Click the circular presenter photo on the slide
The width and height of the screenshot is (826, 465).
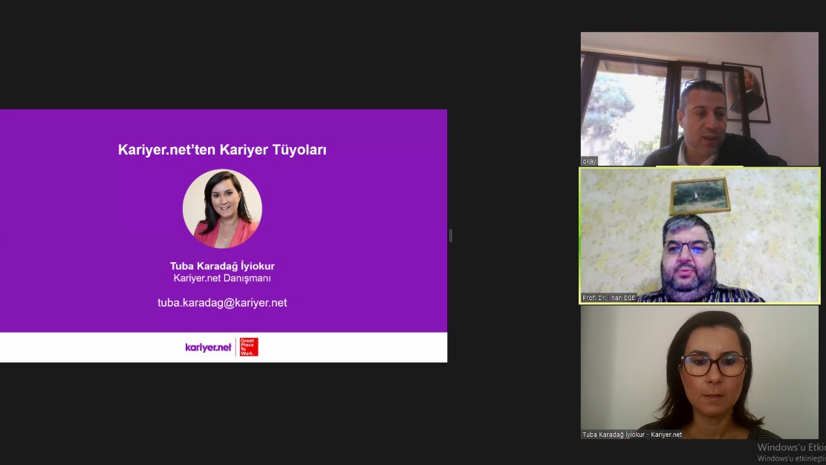click(222, 209)
